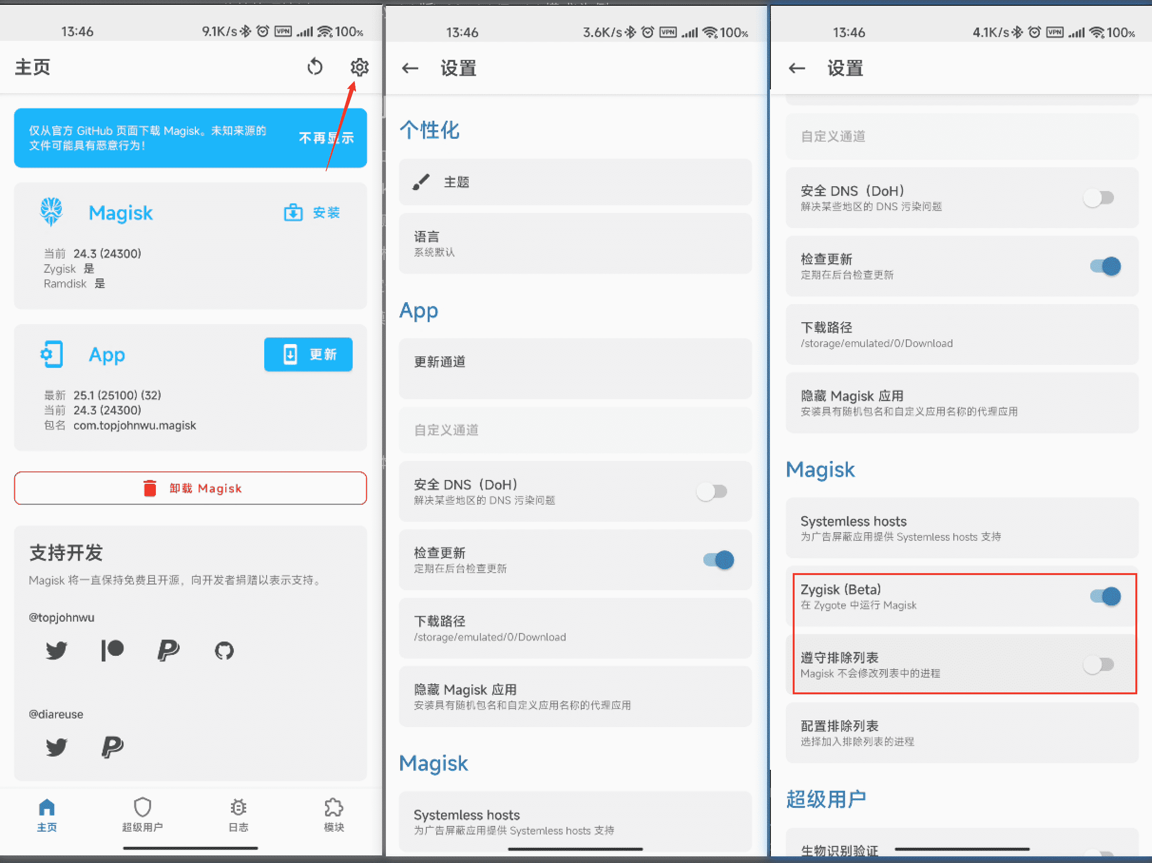
Task: Open the GitHub icon under @topjohnwu
Action: [x=224, y=650]
